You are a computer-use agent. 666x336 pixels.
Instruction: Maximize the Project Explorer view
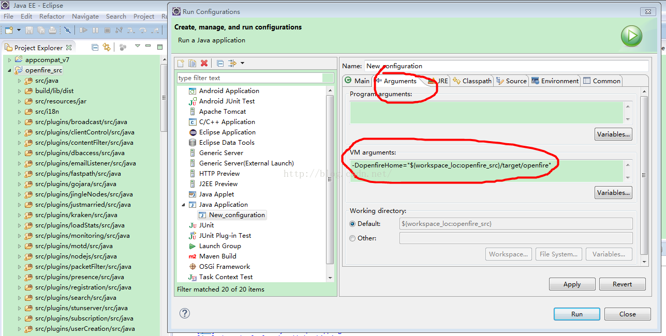click(160, 47)
